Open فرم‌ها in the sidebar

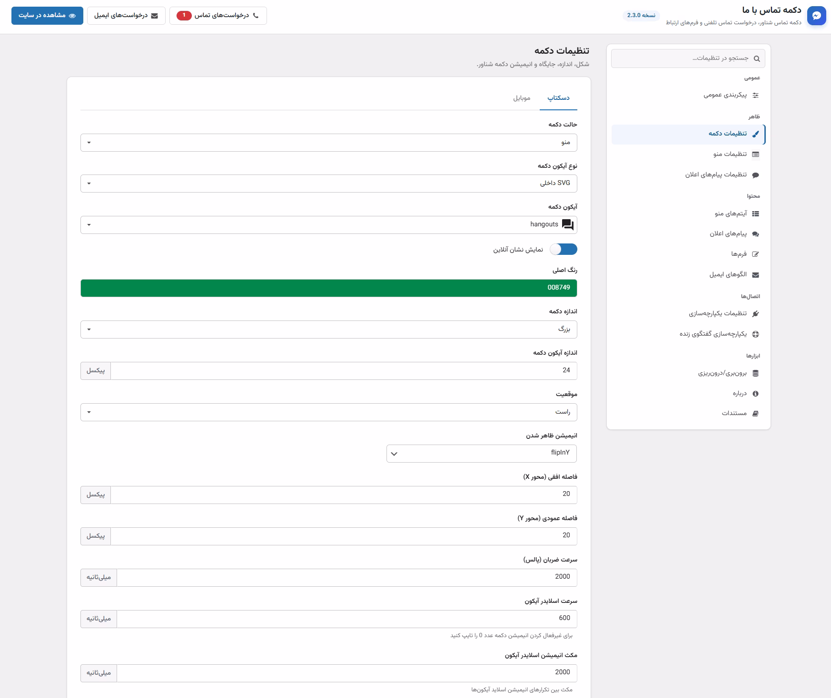tap(688, 254)
